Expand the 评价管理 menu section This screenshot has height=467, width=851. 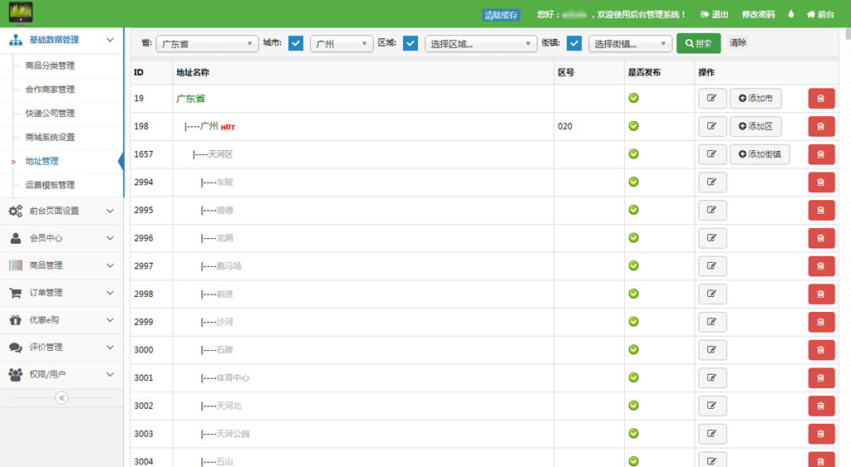tap(61, 348)
